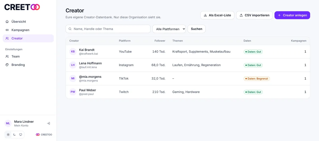This screenshot has height=141, width=319.
Task: Click the CSV importieren button
Action: [254, 15]
